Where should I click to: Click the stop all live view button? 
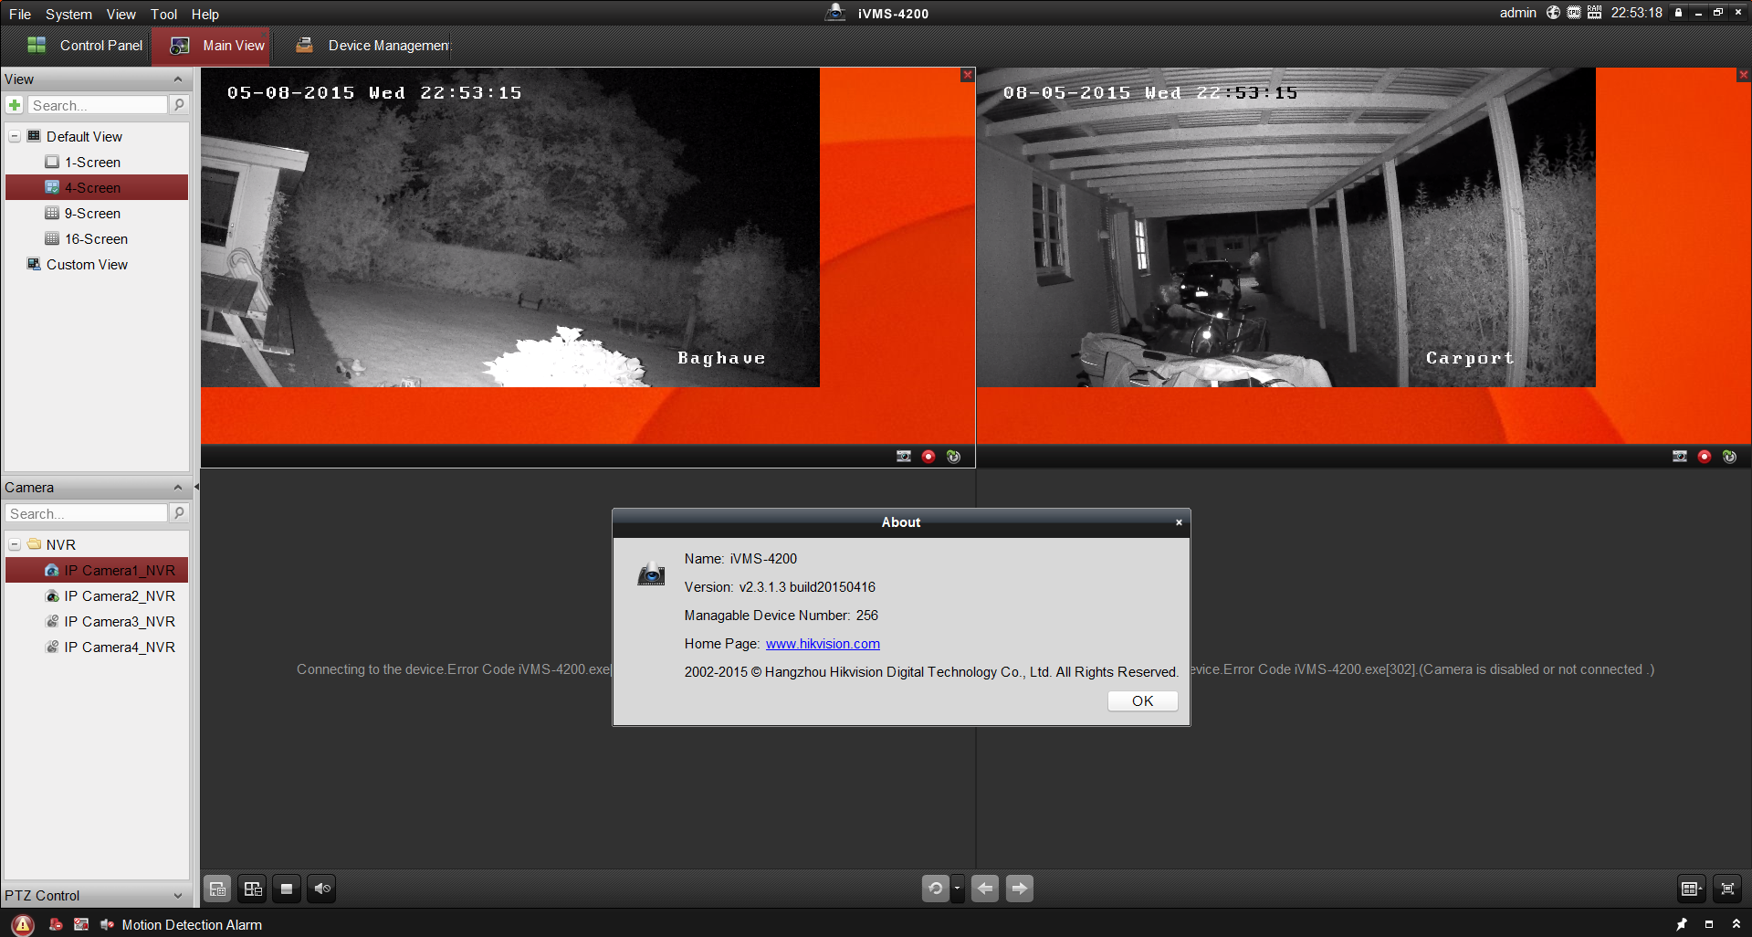click(x=287, y=889)
